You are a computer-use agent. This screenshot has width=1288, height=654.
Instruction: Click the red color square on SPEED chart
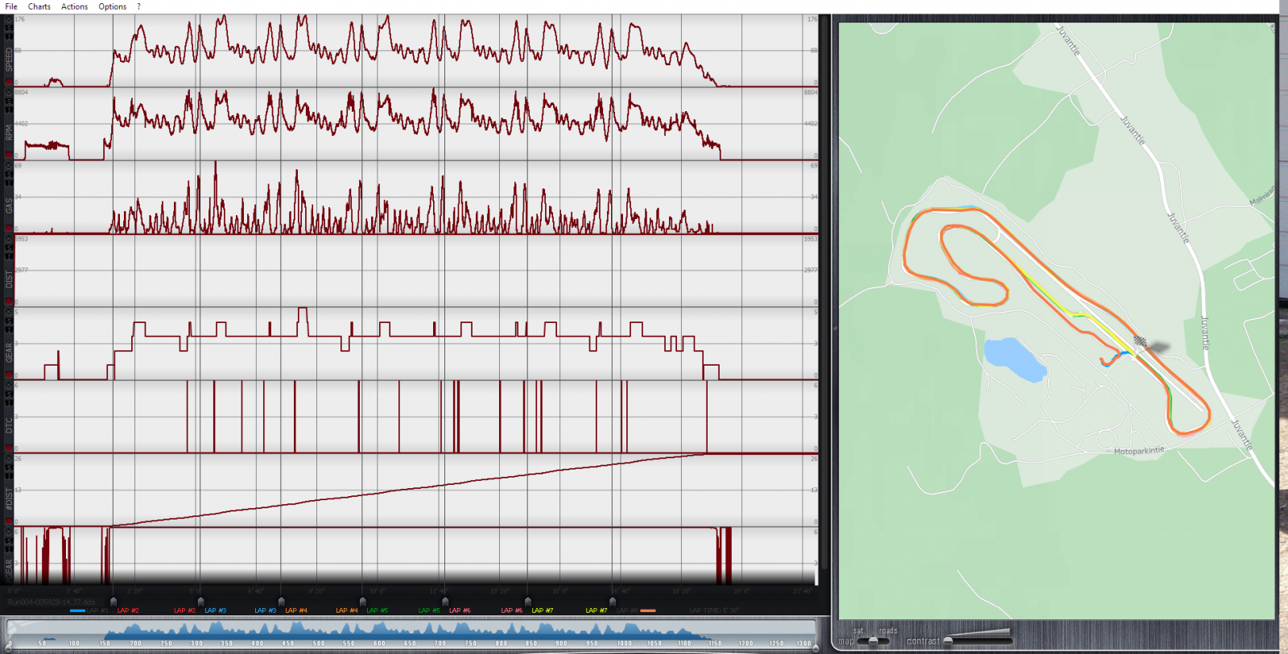click(x=9, y=82)
